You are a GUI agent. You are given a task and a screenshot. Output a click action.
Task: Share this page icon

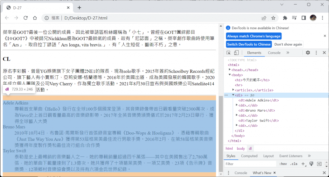pyautogui.click(x=264, y=18)
